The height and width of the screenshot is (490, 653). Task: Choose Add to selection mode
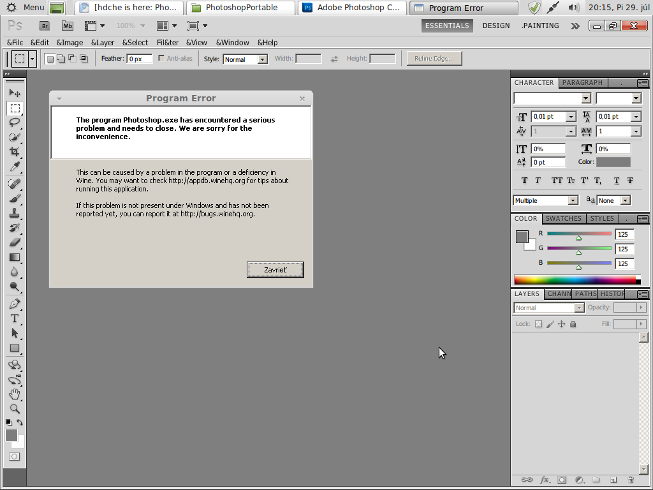61,59
